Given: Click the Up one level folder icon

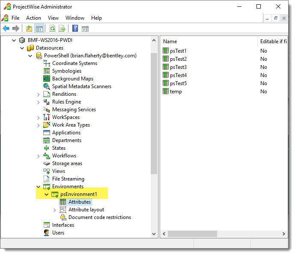Looking at the screenshot, I should point(29,29).
